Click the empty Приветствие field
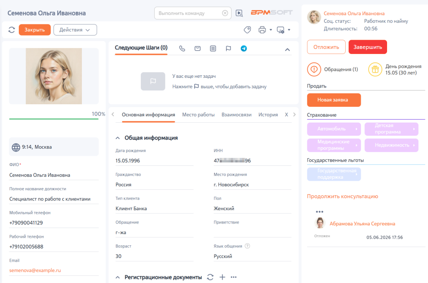This screenshot has height=283, width=428. pyautogui.click(x=252, y=232)
